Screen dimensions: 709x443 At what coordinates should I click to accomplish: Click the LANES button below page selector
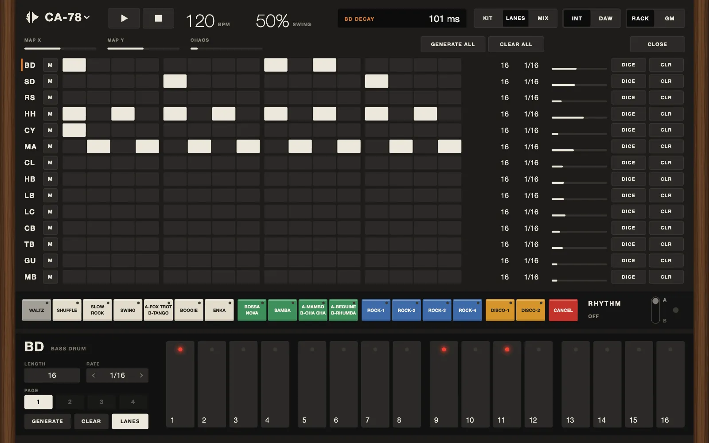click(130, 421)
